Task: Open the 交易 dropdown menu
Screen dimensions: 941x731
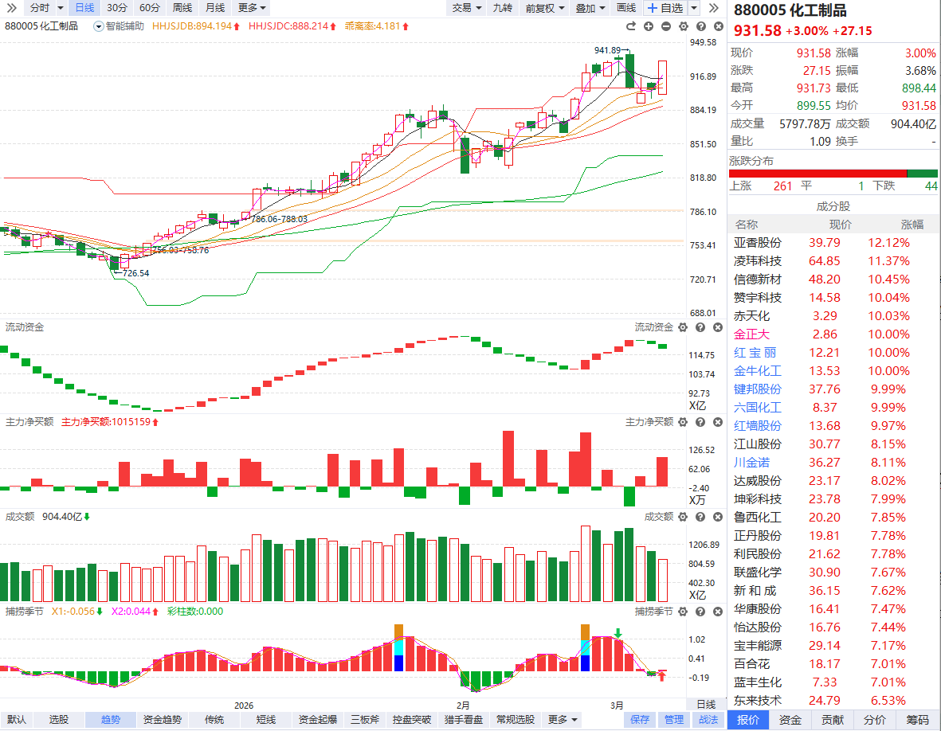Action: click(x=467, y=8)
